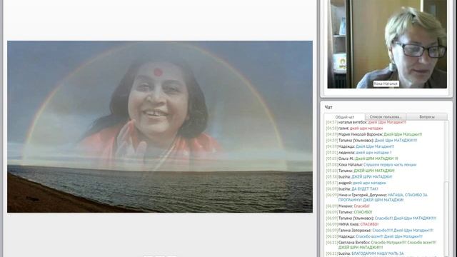Select Татьяна message СПАСИБО!
Viewport: 457px width, 257px height.
[349, 212]
